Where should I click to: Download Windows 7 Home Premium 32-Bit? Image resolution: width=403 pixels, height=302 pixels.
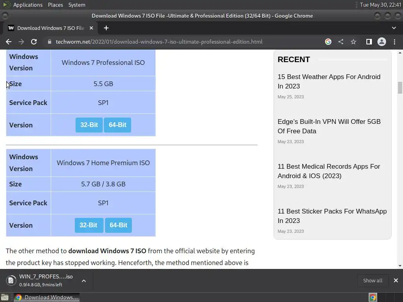[89, 225]
